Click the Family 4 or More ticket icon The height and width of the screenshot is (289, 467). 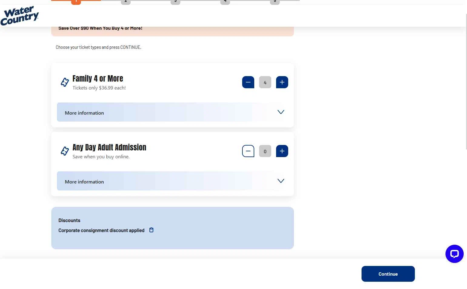pyautogui.click(x=65, y=82)
